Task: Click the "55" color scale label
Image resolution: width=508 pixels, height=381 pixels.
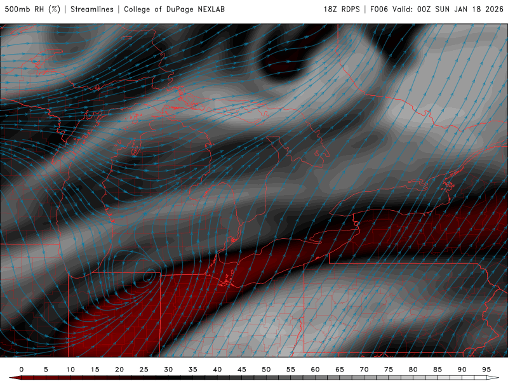Action: 291,370
